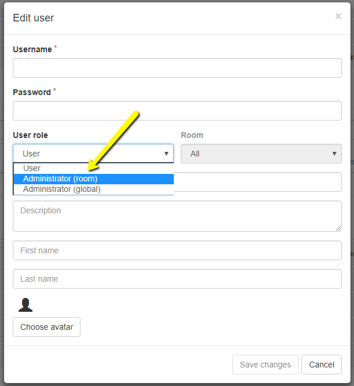This screenshot has width=354, height=386.
Task: Click the default avatar silhouette icon
Action: coord(25,305)
